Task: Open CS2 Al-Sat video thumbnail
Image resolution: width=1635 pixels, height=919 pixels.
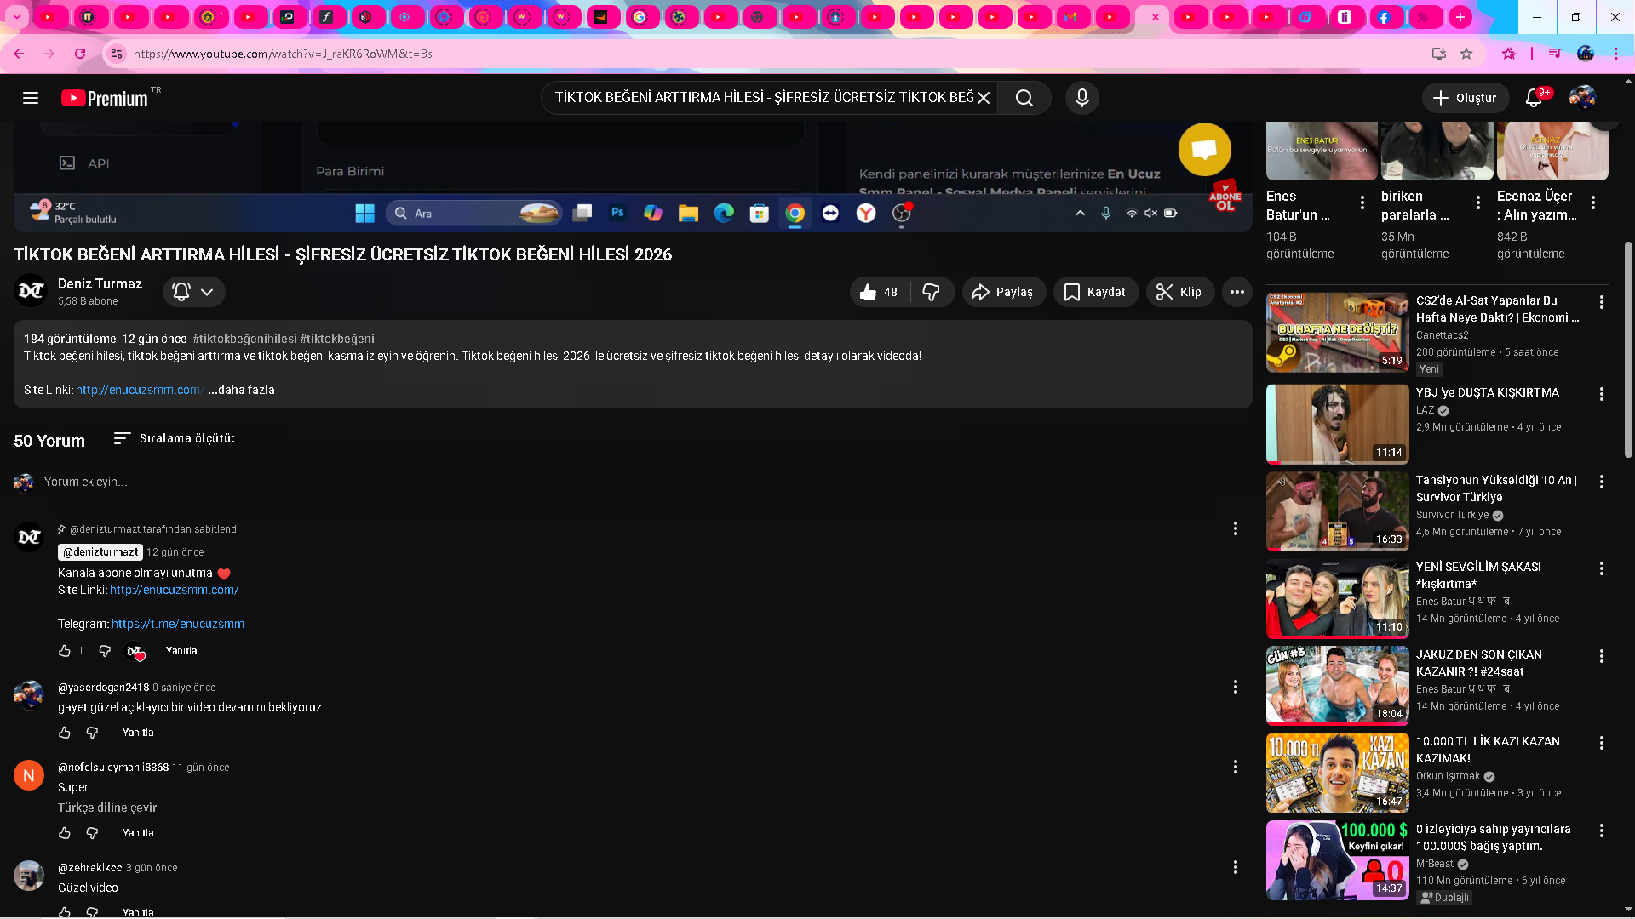Action: click(x=1338, y=333)
